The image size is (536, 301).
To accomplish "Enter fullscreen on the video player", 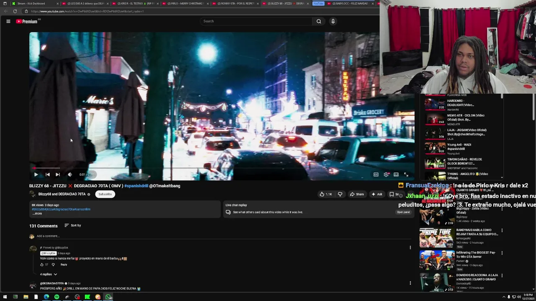I will (x=406, y=175).
